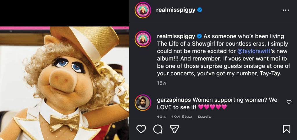Open the three-dot more options menu
Screen dimensions: 297x140
click(x=286, y=10)
